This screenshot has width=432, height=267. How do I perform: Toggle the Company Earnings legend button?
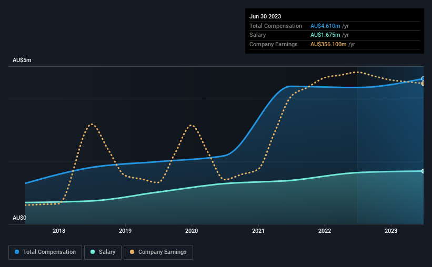click(158, 252)
